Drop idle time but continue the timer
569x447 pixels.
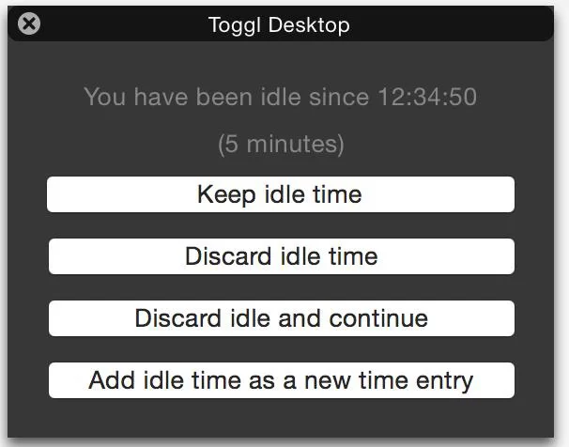click(281, 318)
